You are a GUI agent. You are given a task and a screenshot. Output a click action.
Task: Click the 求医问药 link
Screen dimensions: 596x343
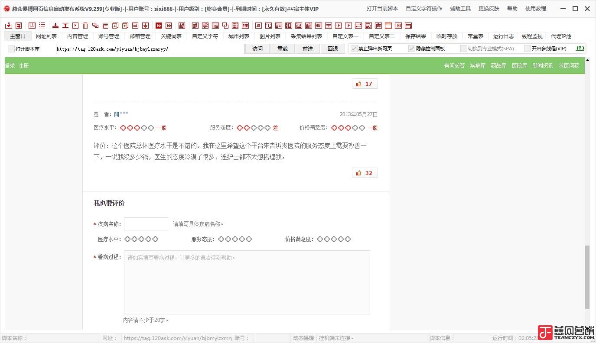pyautogui.click(x=569, y=65)
